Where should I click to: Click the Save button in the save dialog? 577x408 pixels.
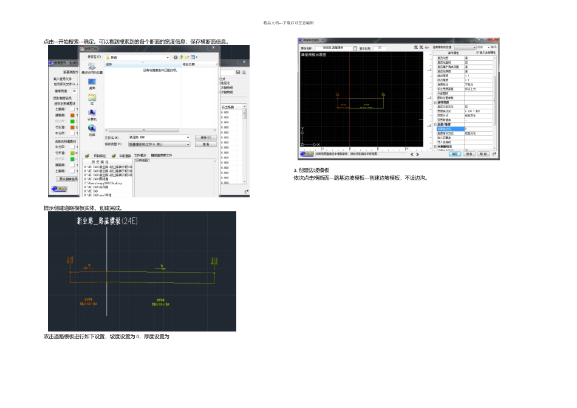click(x=206, y=137)
